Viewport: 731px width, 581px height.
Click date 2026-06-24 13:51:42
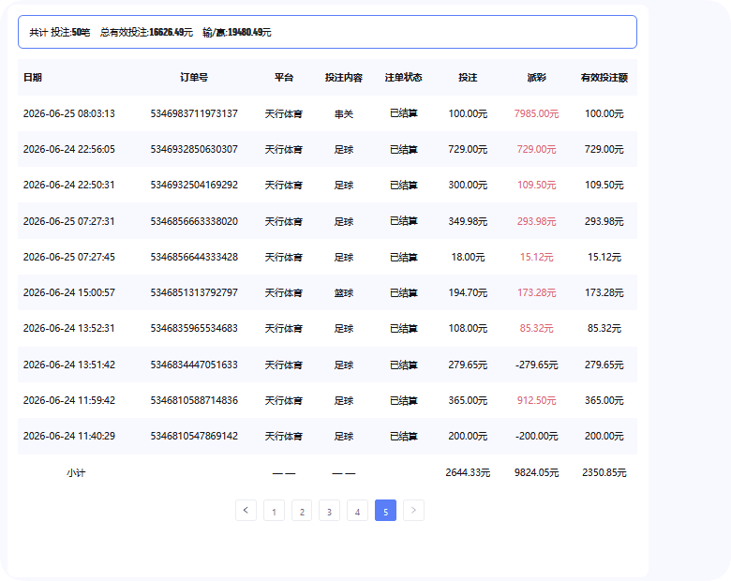(x=69, y=365)
